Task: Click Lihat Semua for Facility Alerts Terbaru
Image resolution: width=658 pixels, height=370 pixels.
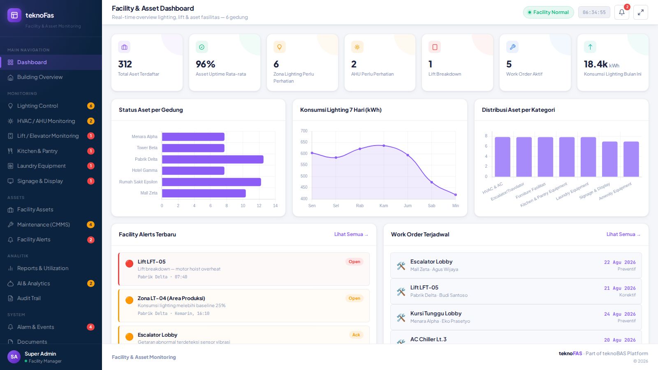Action: (x=351, y=234)
